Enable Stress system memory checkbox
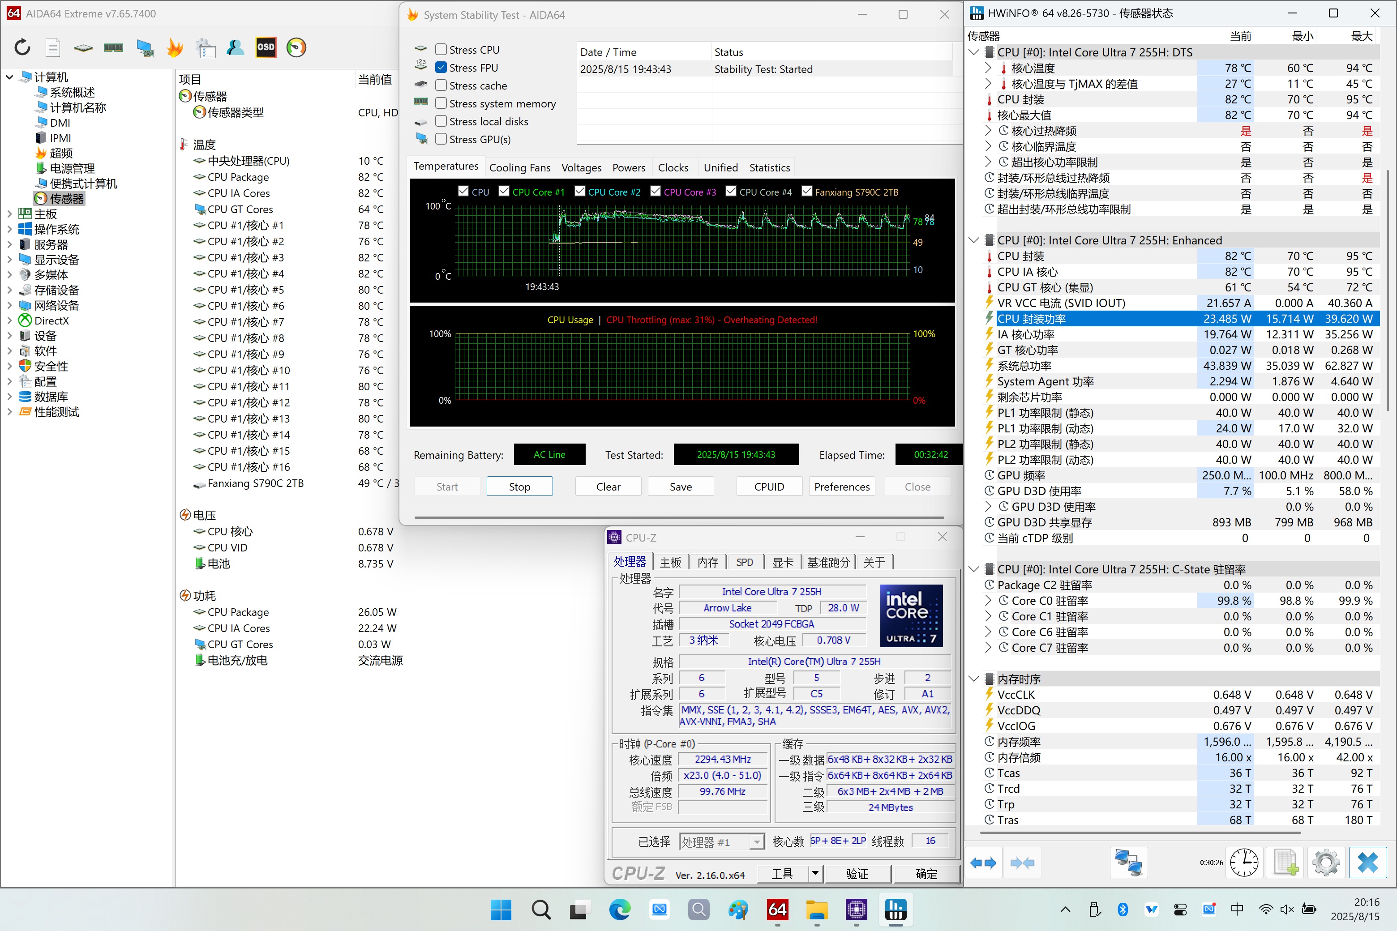1397x931 pixels. [441, 102]
